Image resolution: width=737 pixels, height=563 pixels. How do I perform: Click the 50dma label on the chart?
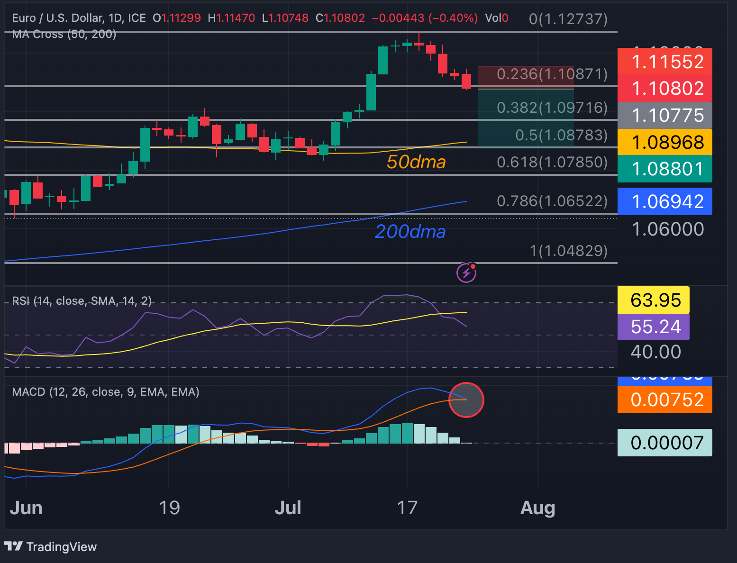point(416,162)
